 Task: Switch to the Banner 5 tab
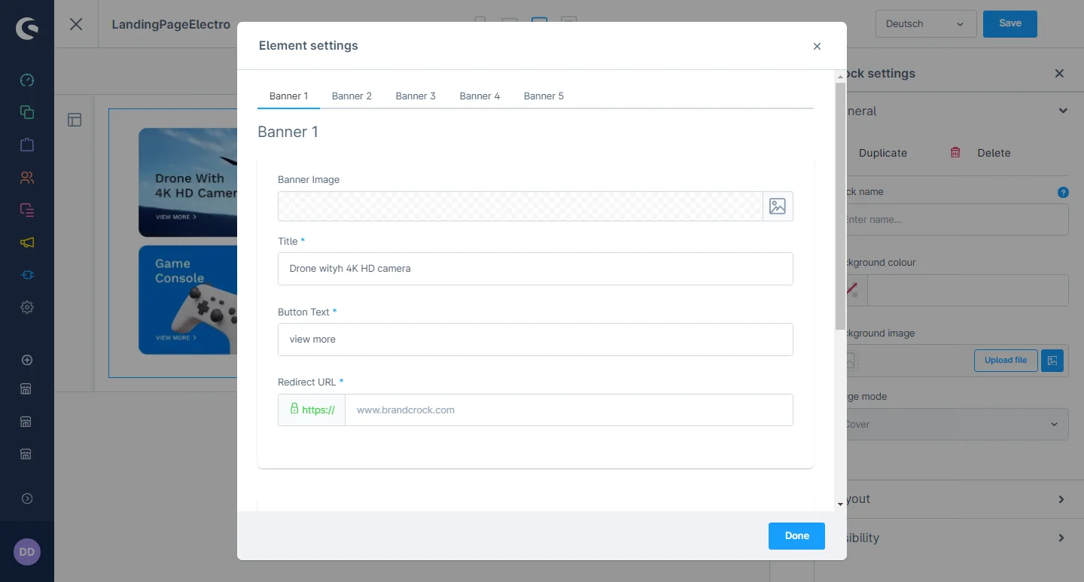pos(544,96)
